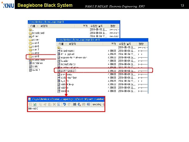189x142 pixels.
Task: Click the Paste clipboard icon
Action: (x=50, y=104)
